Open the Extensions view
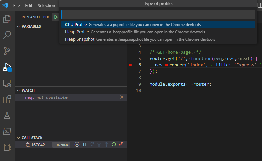The height and width of the screenshot is (161, 262). (x=7, y=100)
